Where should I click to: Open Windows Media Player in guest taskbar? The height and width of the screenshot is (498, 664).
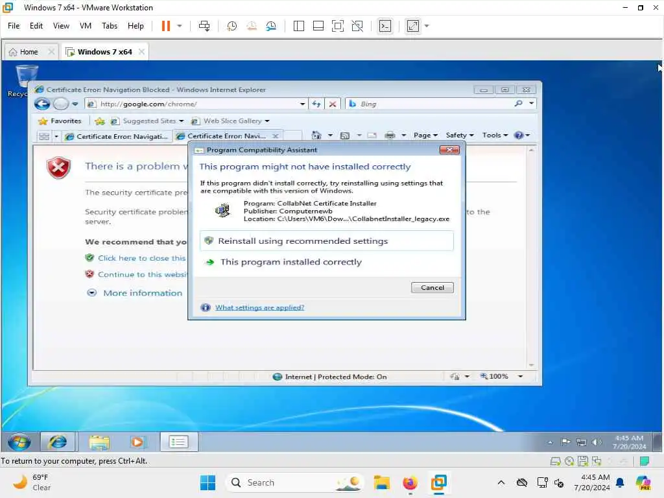[137, 442]
